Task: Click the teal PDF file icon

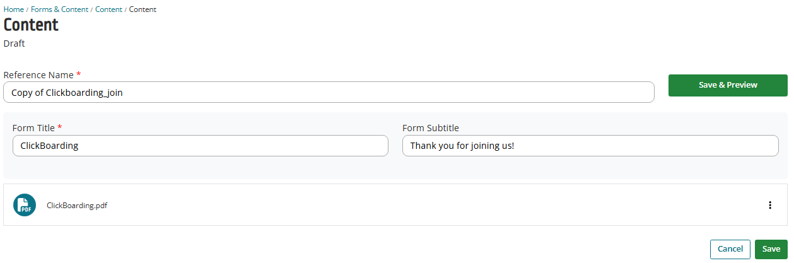Action: pos(25,205)
